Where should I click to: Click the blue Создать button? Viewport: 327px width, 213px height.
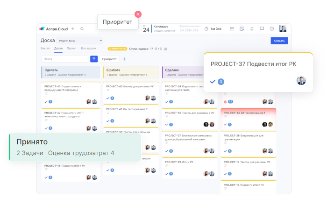coord(279,41)
